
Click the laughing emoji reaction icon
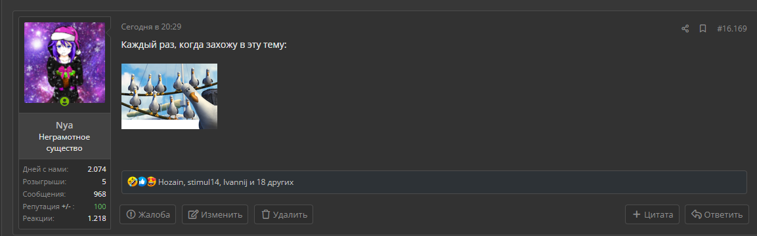coord(132,182)
